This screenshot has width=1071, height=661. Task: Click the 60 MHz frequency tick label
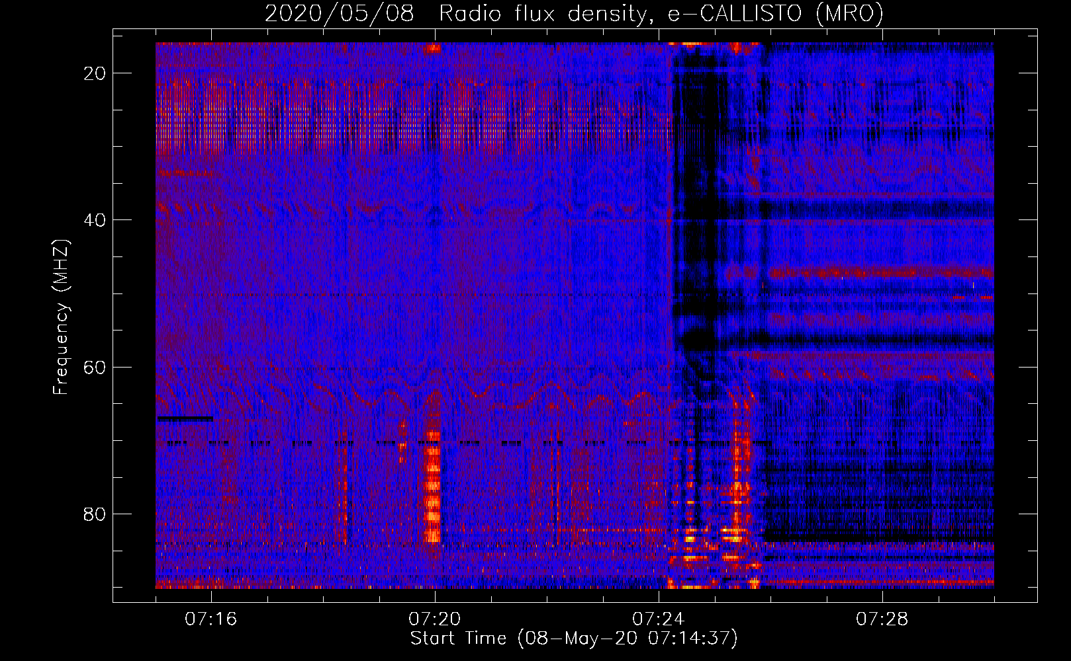tap(95, 367)
